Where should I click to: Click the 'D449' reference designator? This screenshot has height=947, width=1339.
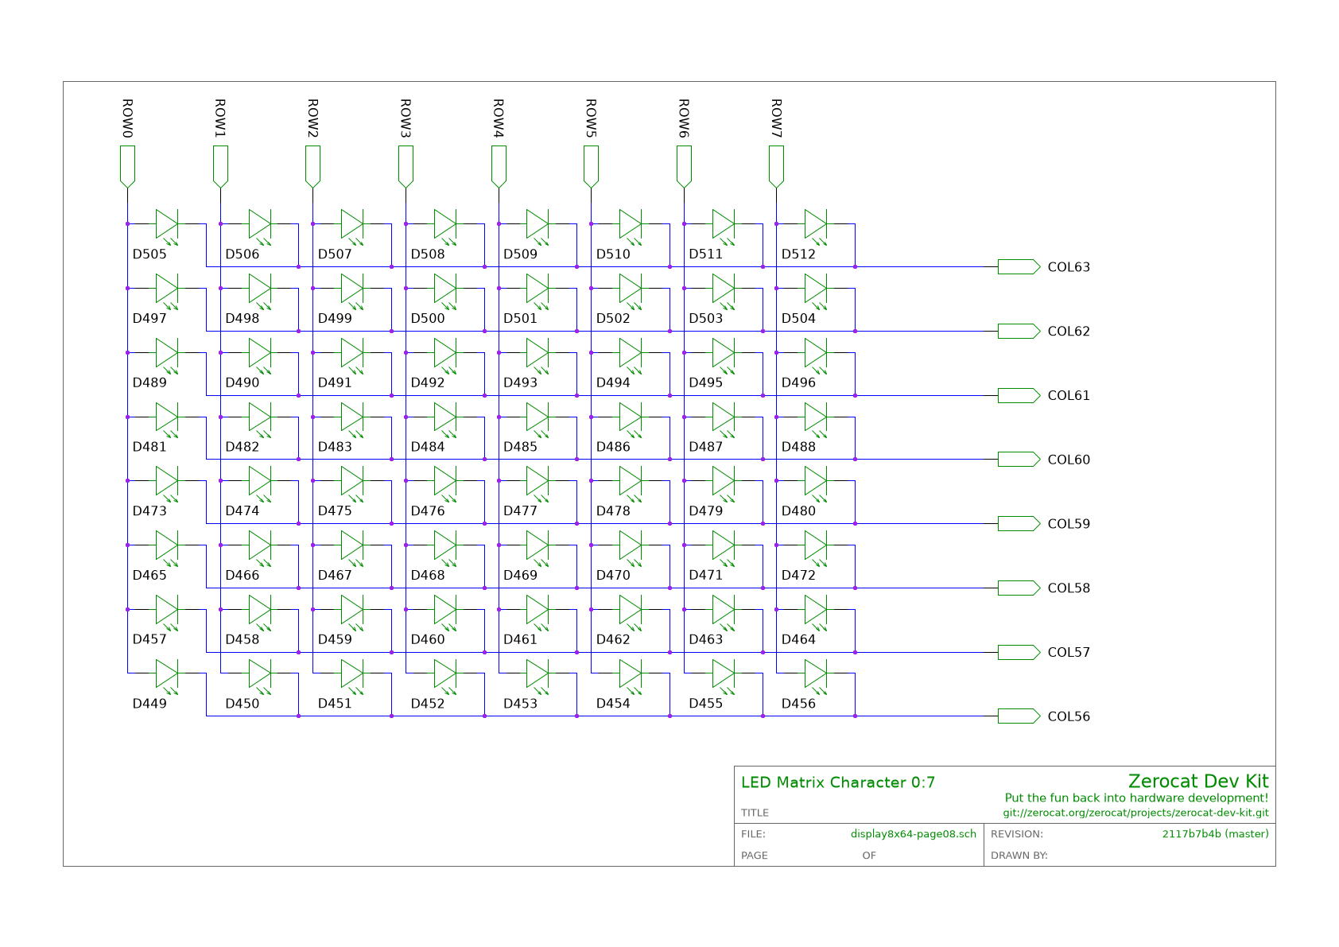pos(149,704)
